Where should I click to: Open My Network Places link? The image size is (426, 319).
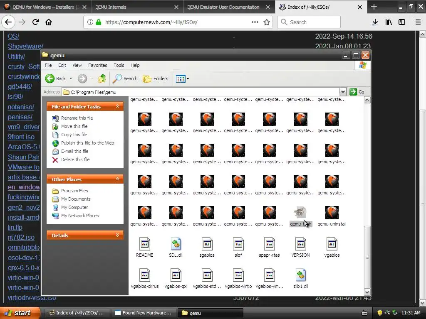pos(80,216)
